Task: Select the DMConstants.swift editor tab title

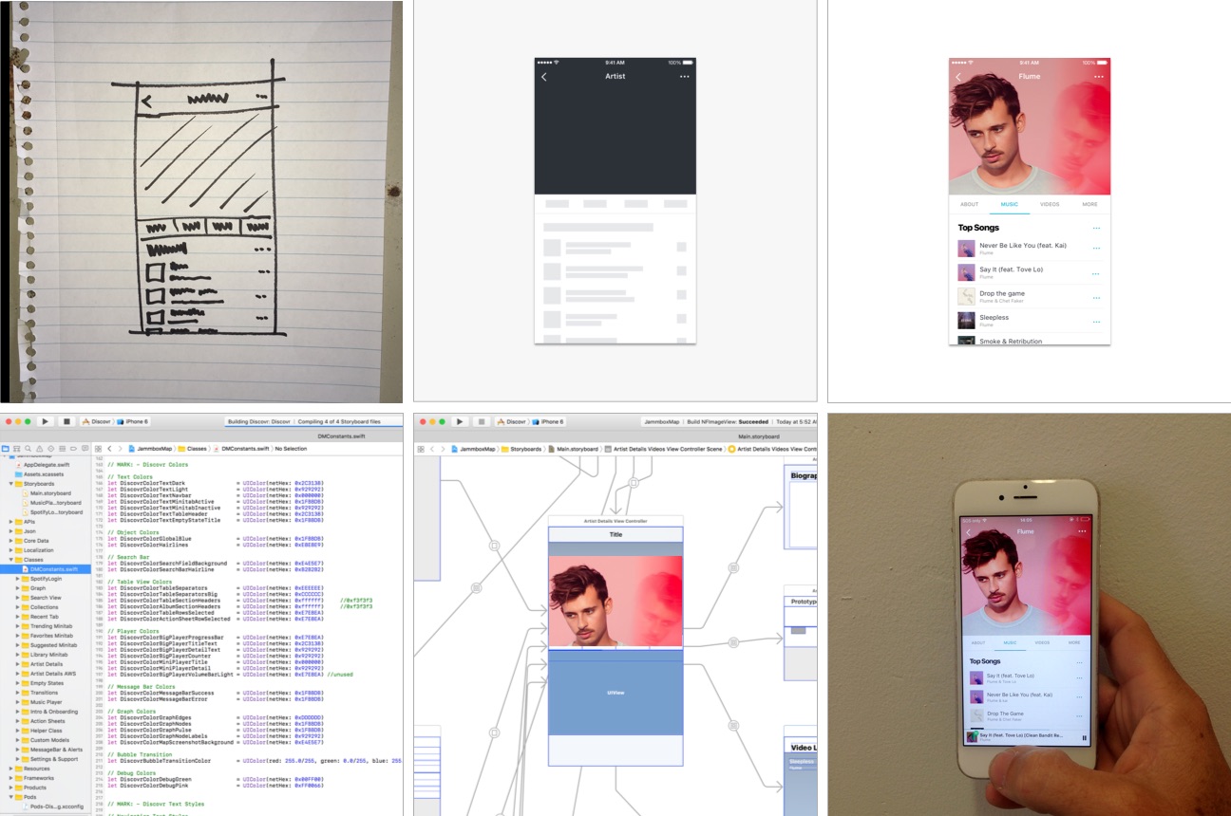Action: [342, 436]
